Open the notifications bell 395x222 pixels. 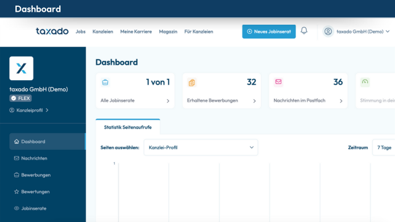point(304,31)
